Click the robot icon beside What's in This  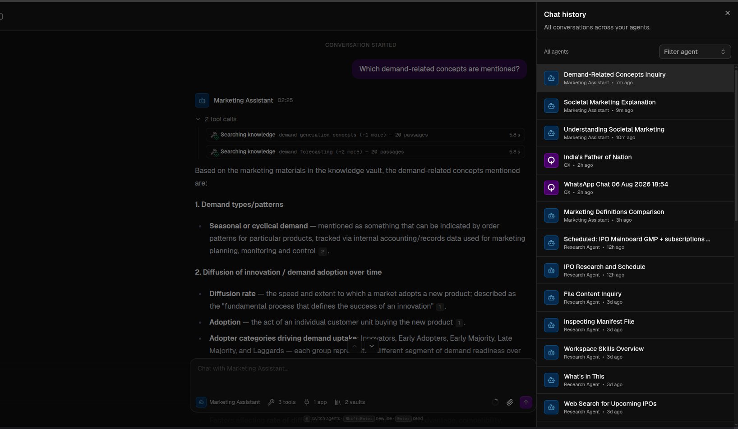click(x=551, y=380)
